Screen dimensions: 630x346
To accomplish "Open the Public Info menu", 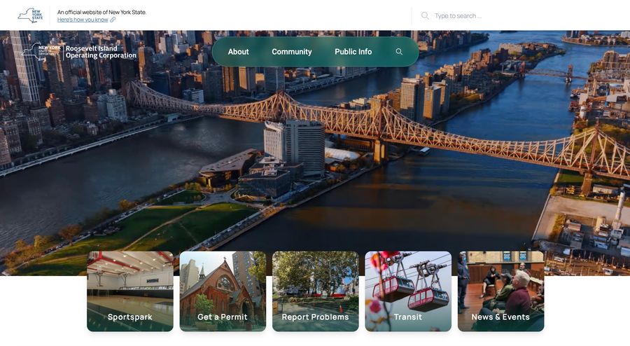I will (353, 52).
